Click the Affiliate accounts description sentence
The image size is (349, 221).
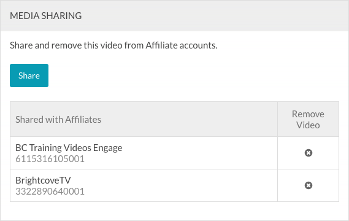113,45
